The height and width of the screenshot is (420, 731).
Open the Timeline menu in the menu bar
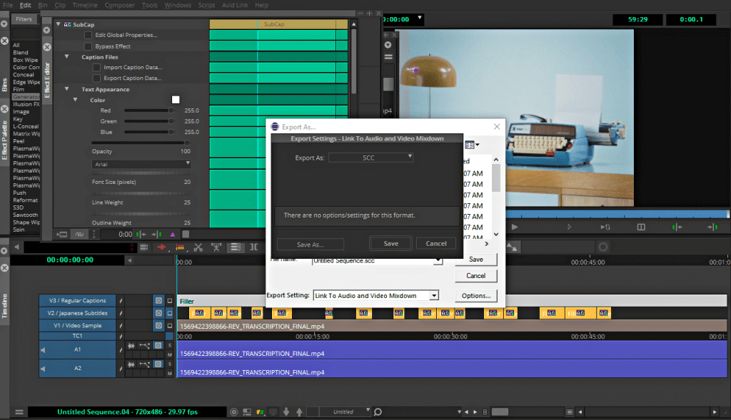(x=86, y=5)
